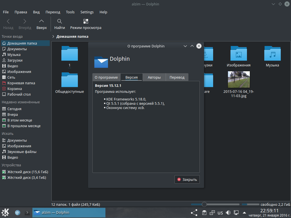Open the File menu
The width and height of the screenshot is (291, 218).
(6, 12)
